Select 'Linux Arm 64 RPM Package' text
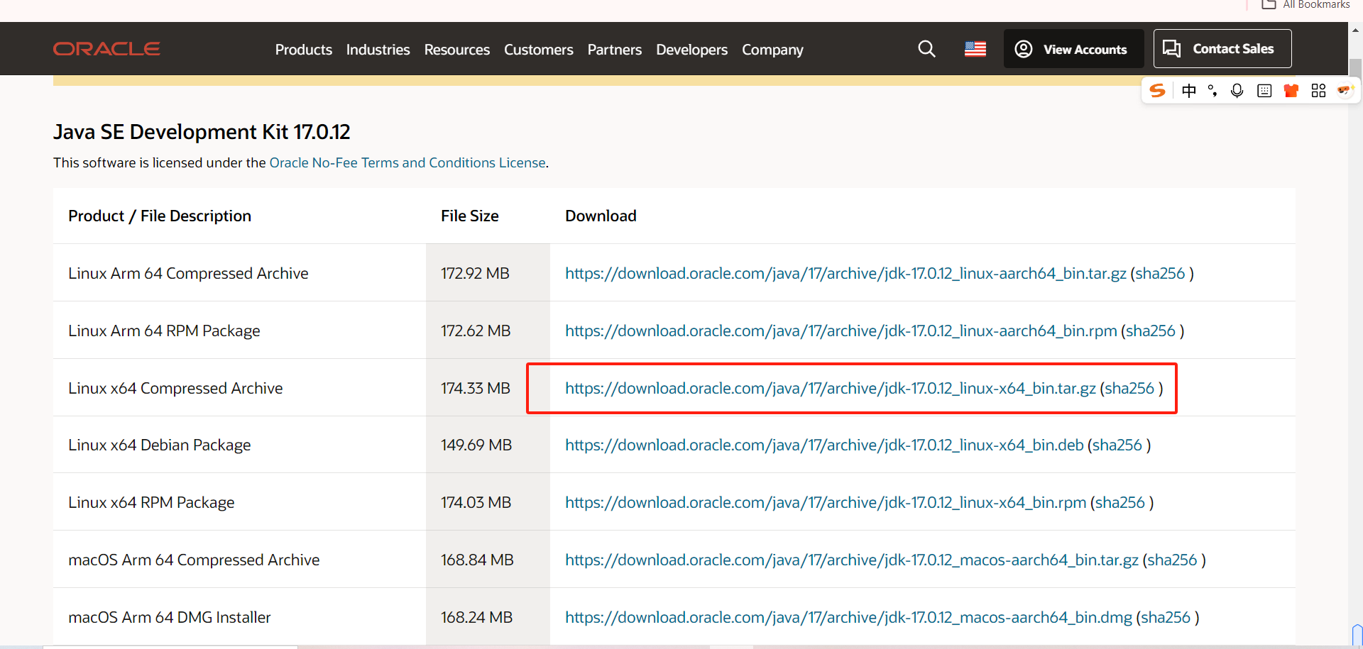Viewport: 1363px width, 649px height. click(x=164, y=331)
